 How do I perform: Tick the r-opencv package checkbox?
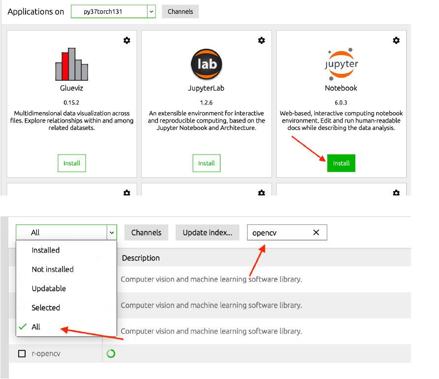(x=22, y=353)
